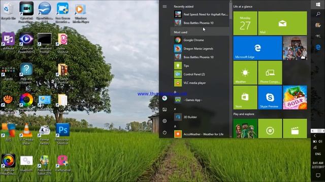The width and height of the screenshot is (325, 182).
Task: Open the Store tile
Action: coord(245,98)
